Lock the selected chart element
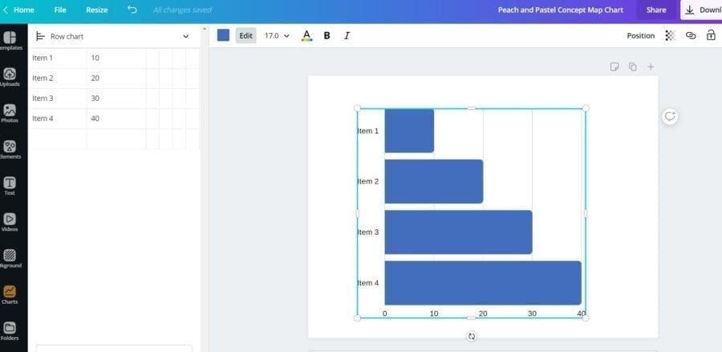Viewport: 722px width, 352px height. tap(711, 35)
